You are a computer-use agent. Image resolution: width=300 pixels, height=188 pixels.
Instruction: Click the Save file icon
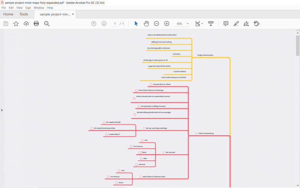[x=6, y=24]
